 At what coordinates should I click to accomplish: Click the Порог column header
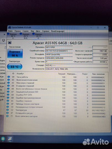pyautogui.click(x=85, y=74)
